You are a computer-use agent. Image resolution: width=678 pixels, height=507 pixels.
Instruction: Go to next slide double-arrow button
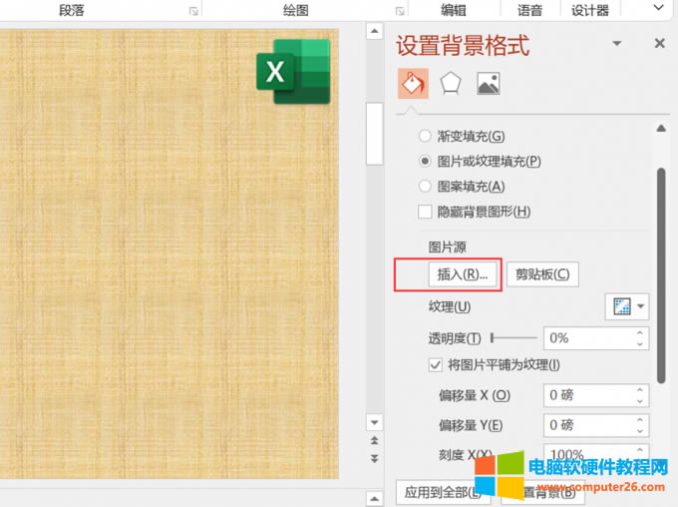[x=375, y=458]
